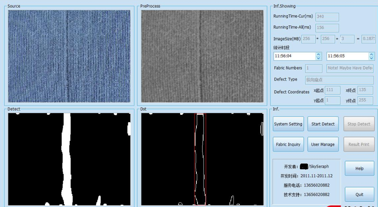Viewport: 378px width, 207px height.
Task: Click the PreProcess grayscale image
Action: coord(202,56)
